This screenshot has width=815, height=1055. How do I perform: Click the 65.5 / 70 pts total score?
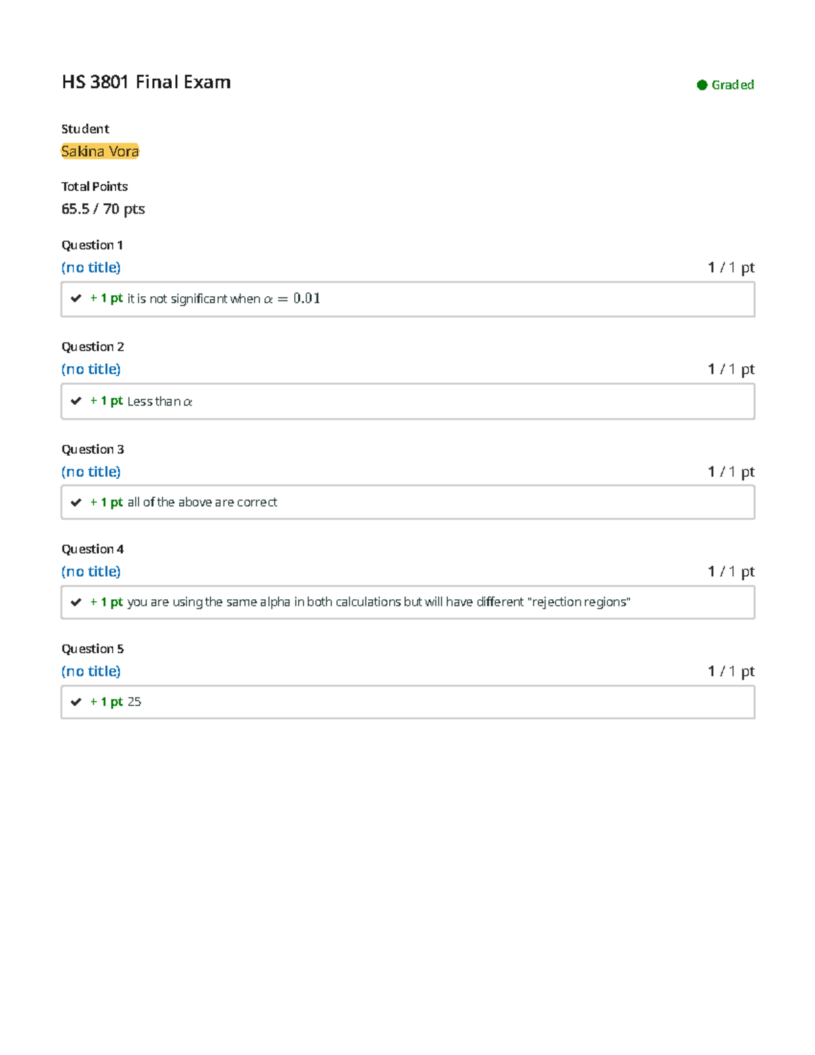pyautogui.click(x=103, y=209)
